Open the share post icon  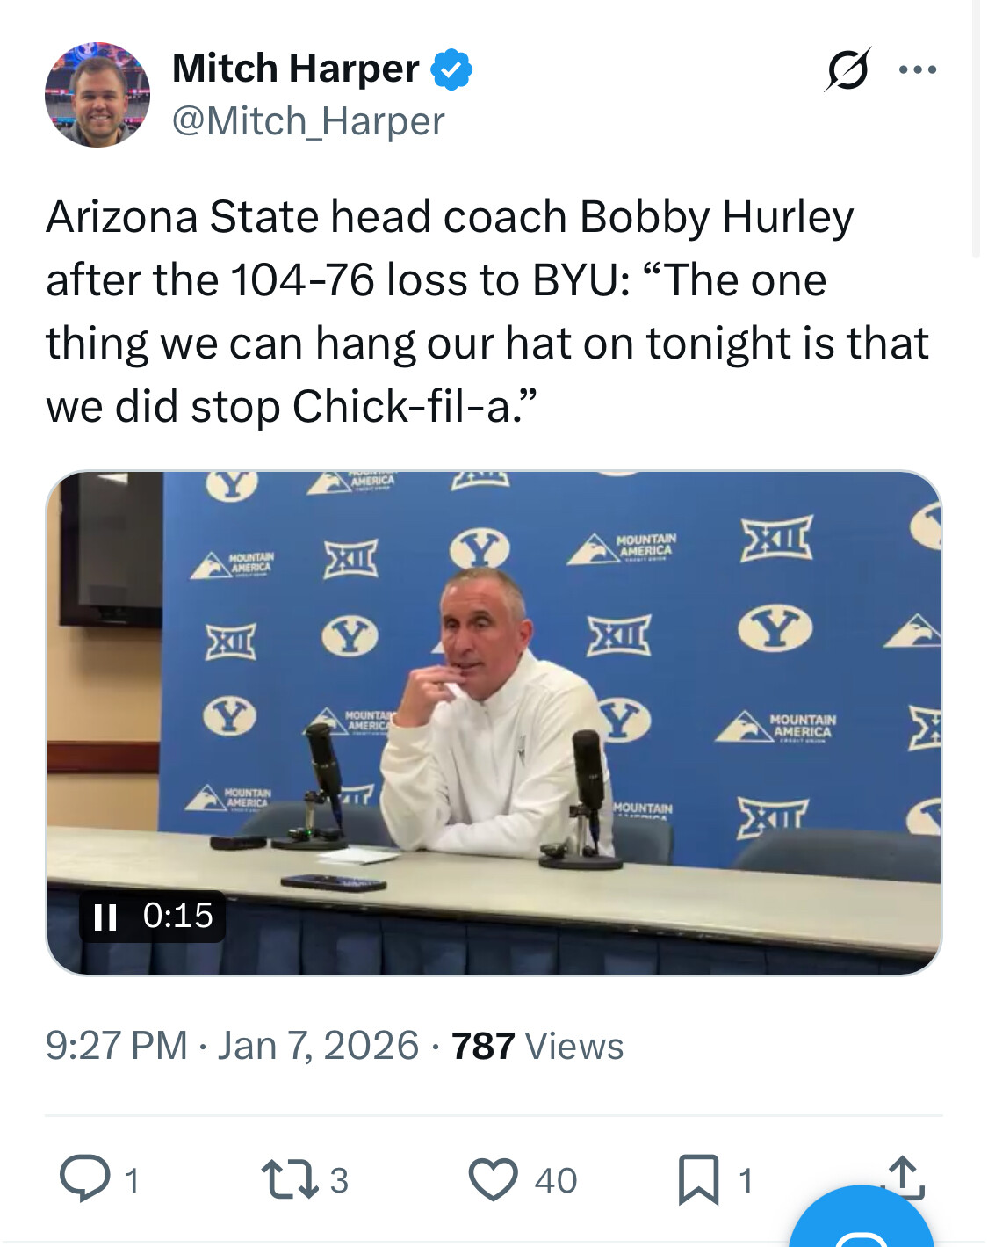[905, 1177]
